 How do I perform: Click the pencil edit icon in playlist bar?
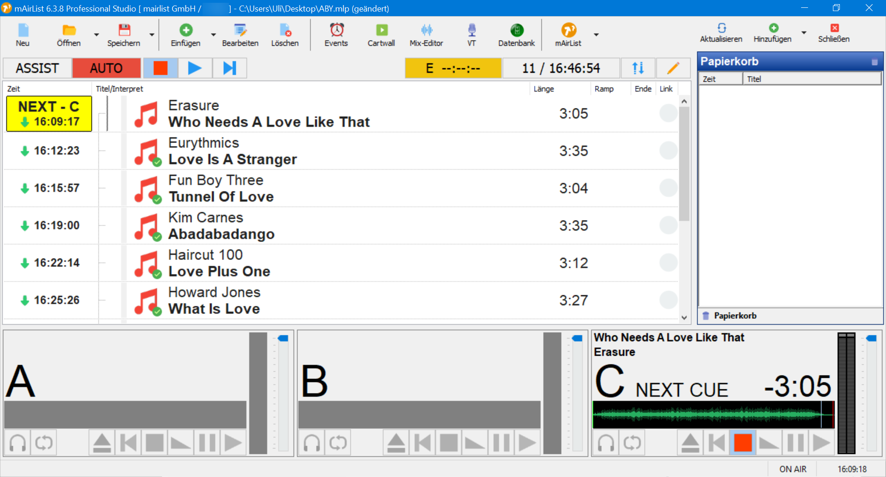[673, 68]
